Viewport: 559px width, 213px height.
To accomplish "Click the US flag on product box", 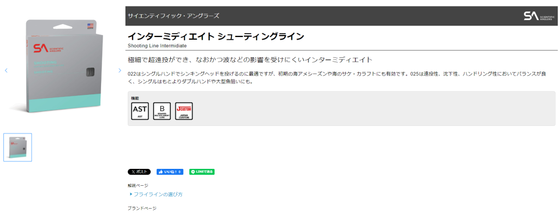I will pos(90,26).
